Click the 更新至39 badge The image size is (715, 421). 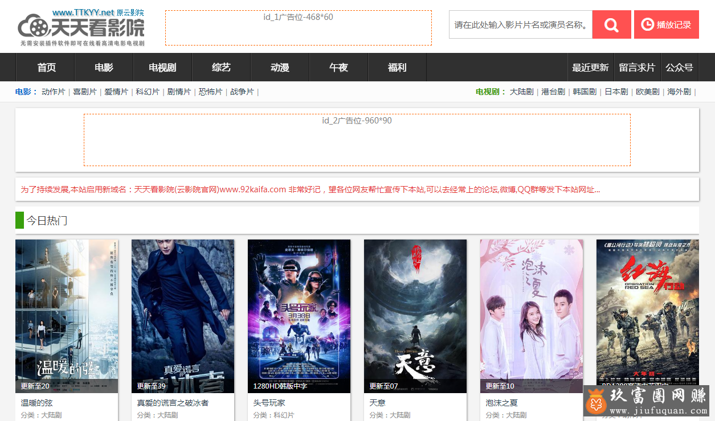point(152,386)
